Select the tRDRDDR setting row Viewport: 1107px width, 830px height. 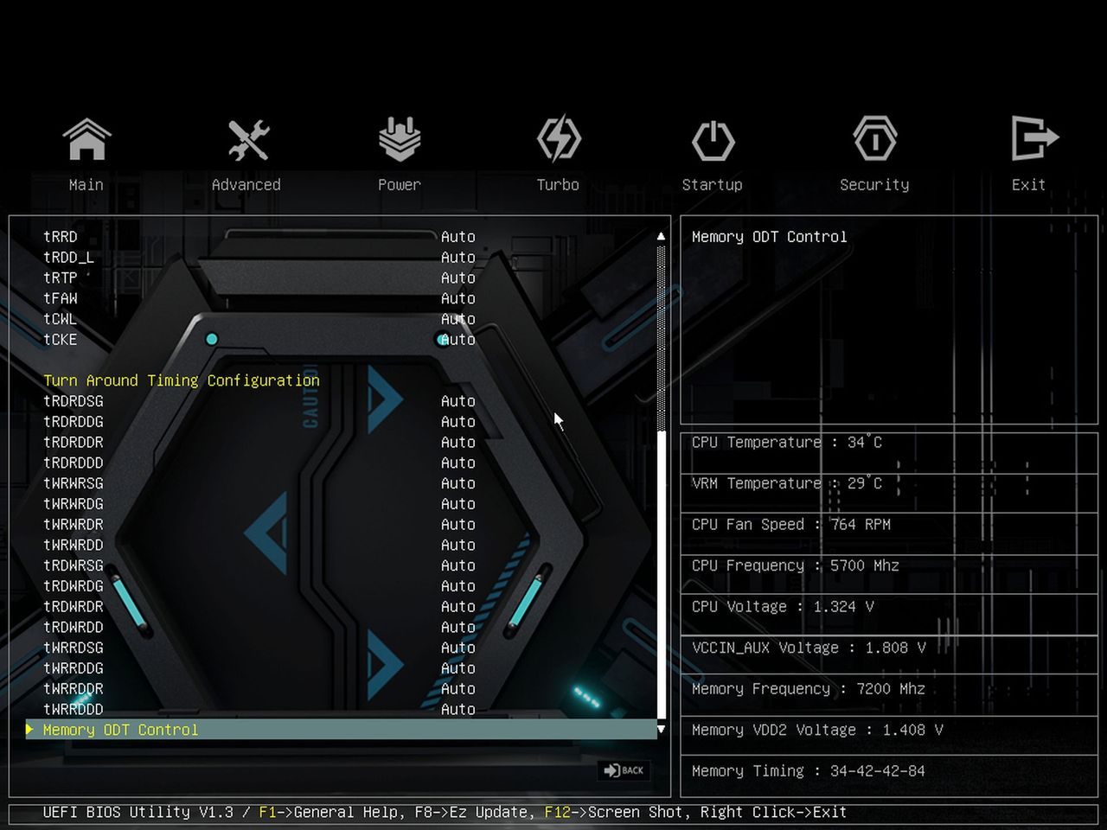pos(342,443)
